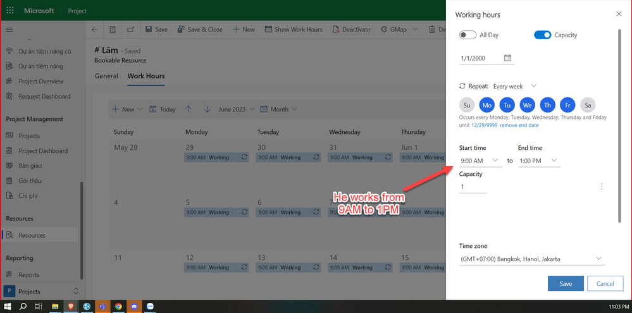Select the Work Hours tab
This screenshot has width=632, height=313.
pos(146,76)
